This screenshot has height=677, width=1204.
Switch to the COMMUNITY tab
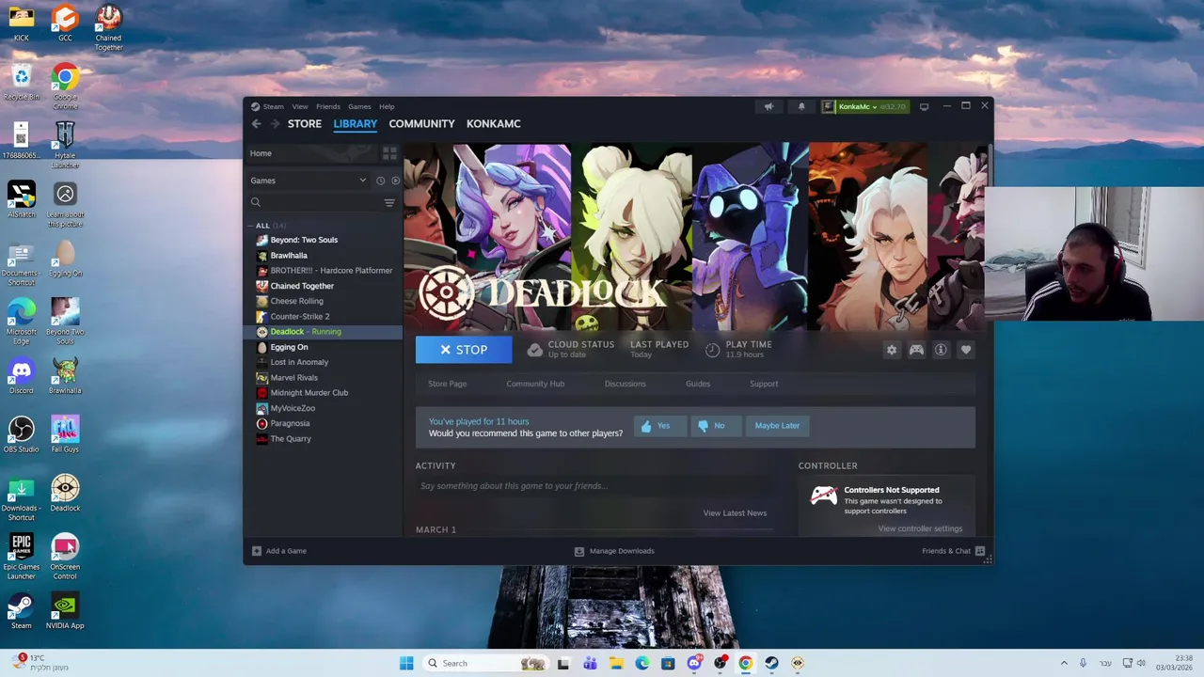pos(421,123)
